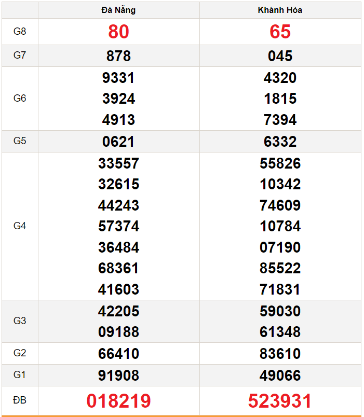364x417 pixels.
Task: Click the ĐB special prize 018219
Action: (118, 401)
